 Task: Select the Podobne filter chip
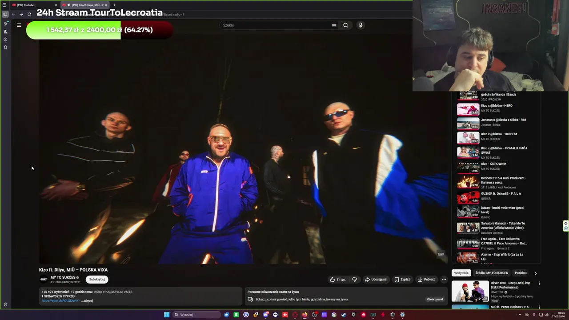coord(521,273)
